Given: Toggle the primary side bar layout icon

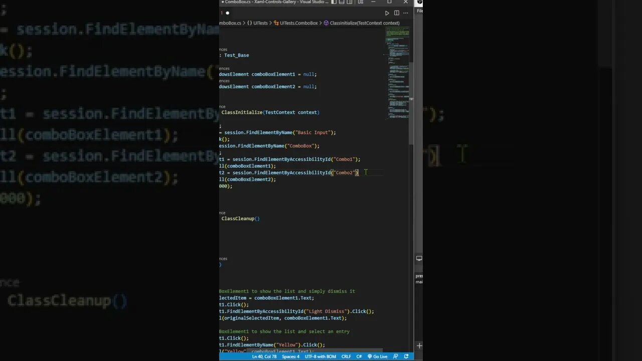Looking at the screenshot, I should point(334,2).
